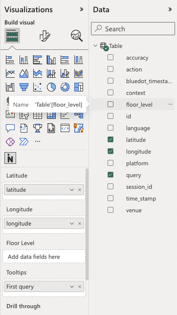This screenshot has height=315, width=177.
Task: Select the Stacked area chart visual
Action: pyautogui.click(x=38, y=73)
